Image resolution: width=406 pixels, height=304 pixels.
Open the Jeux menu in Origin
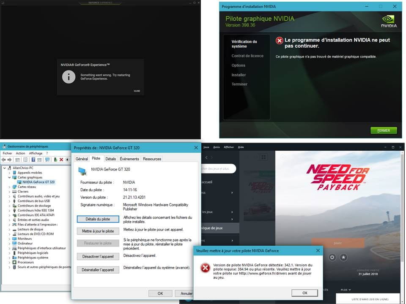pos(206,147)
